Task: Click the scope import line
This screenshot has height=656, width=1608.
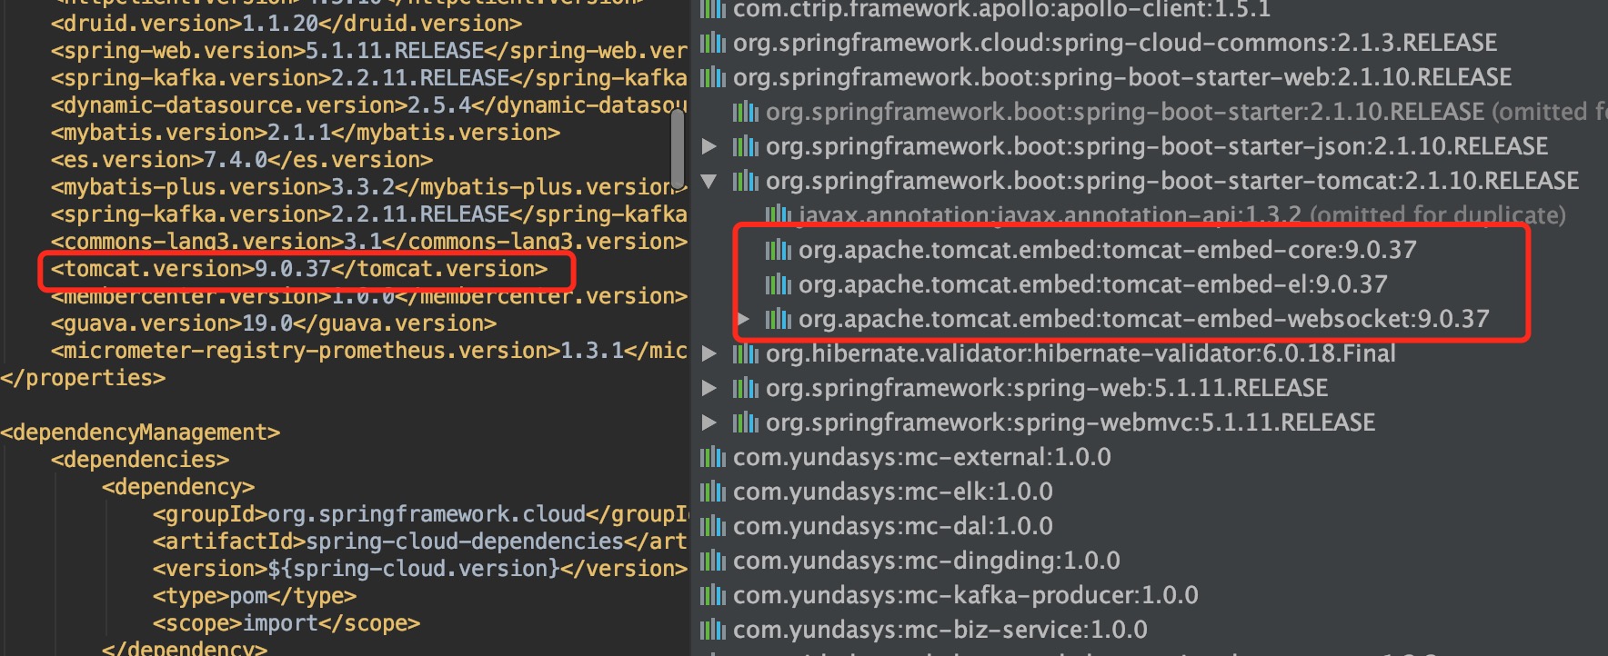Action: tap(286, 623)
